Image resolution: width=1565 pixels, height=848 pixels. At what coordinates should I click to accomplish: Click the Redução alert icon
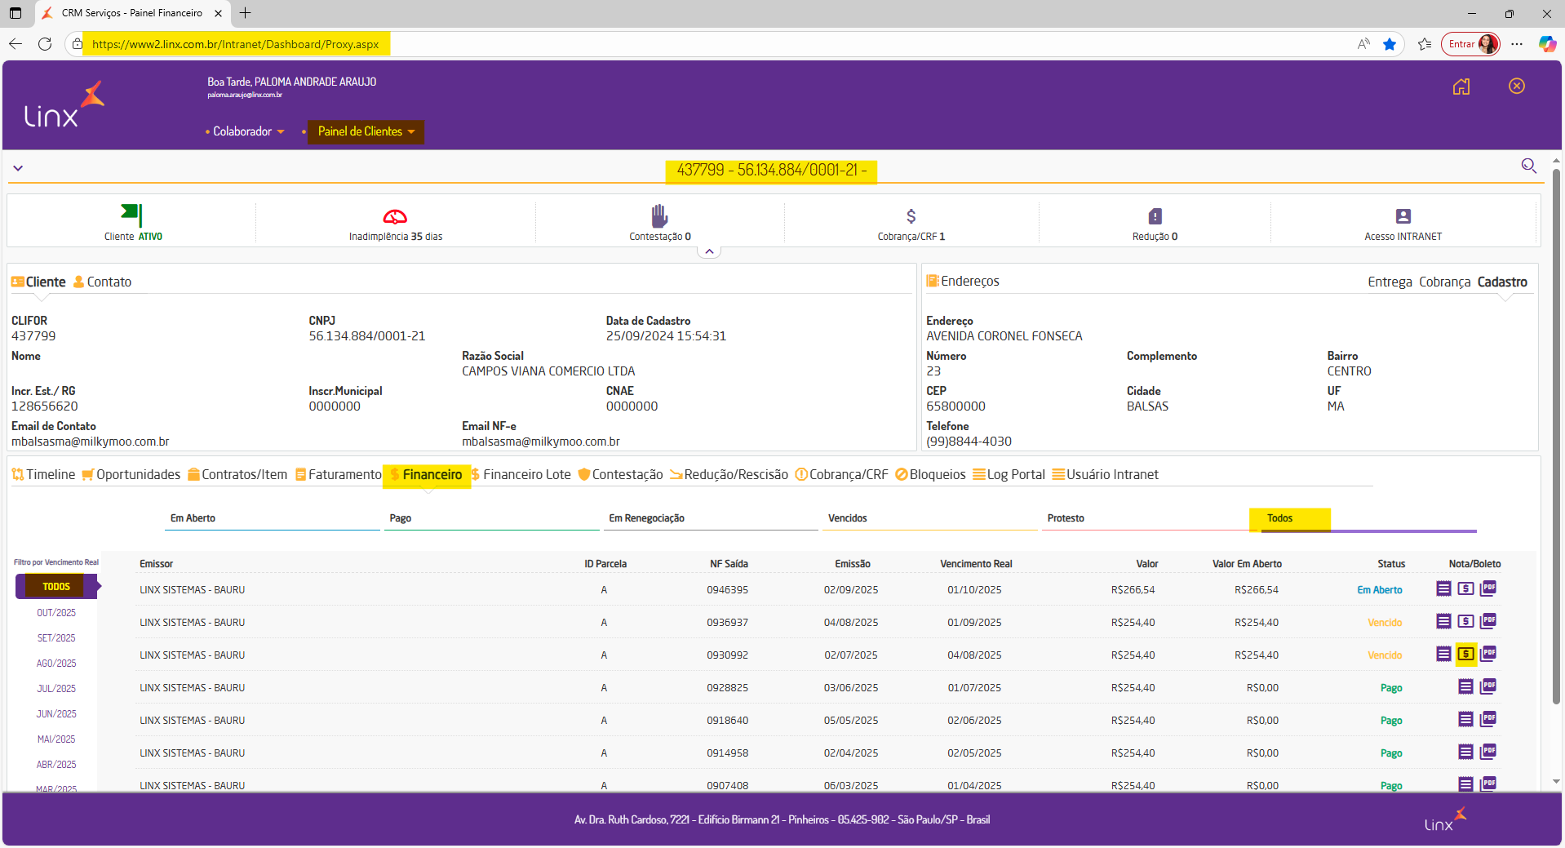click(x=1155, y=216)
